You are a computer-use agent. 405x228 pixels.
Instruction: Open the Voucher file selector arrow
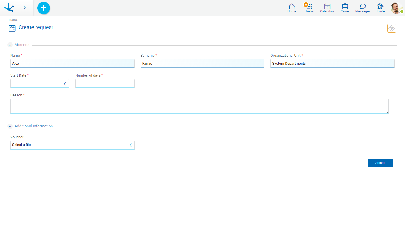pos(130,145)
